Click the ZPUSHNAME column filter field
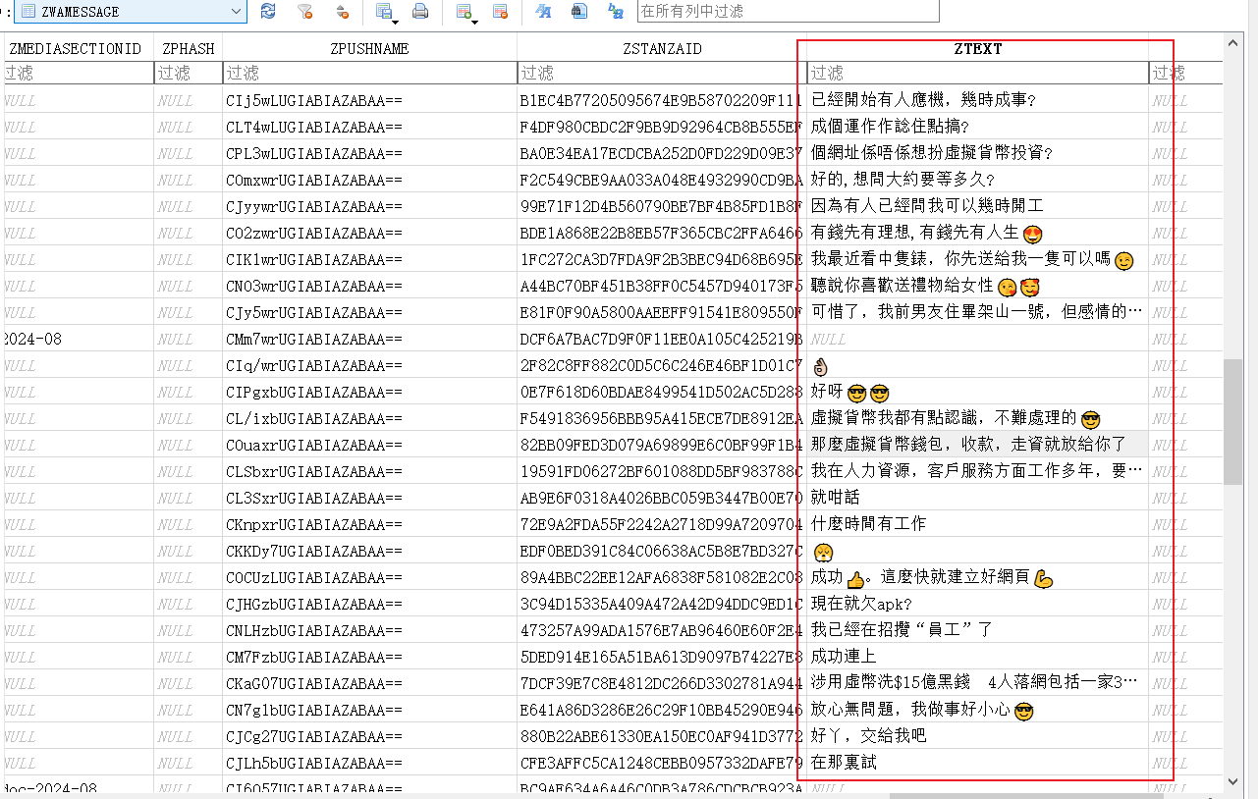 pyautogui.click(x=370, y=73)
